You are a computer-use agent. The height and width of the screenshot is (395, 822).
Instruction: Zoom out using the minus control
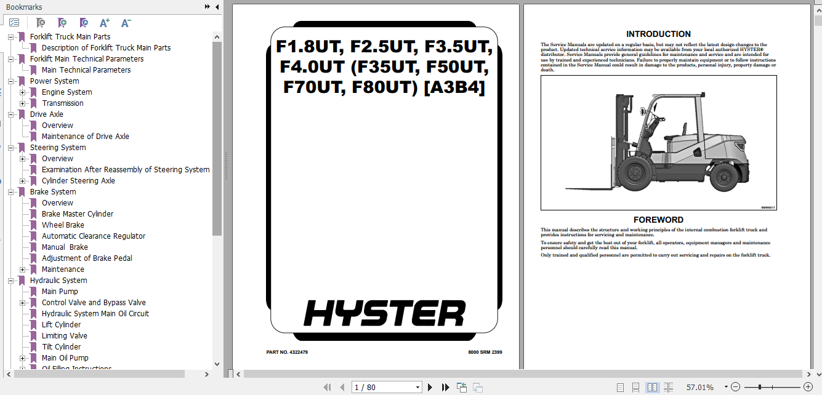pos(735,387)
